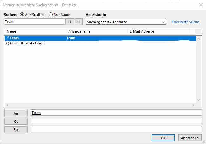
Task: Open the Adressbuch dropdown
Action: click(163, 22)
